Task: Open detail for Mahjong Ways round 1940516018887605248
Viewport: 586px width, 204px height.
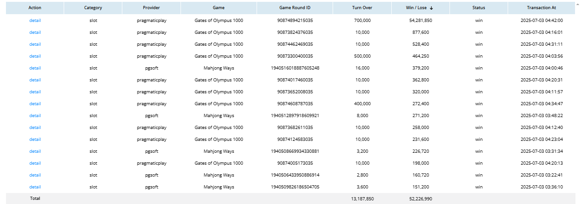Action: click(x=35, y=68)
